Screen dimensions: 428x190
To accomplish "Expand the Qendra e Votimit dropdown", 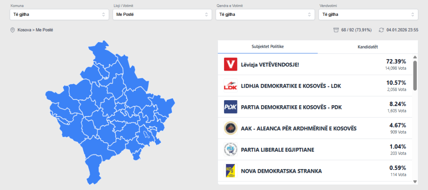I will 265,15.
